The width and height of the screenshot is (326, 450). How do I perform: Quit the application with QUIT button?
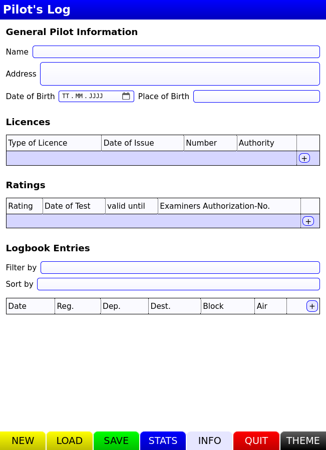(x=256, y=440)
